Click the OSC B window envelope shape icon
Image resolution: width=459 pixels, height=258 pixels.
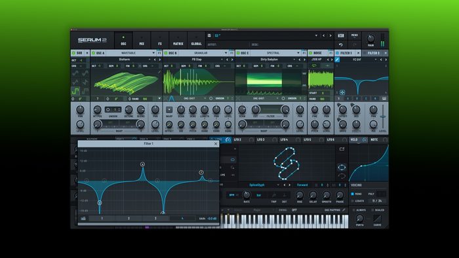pos(171,98)
